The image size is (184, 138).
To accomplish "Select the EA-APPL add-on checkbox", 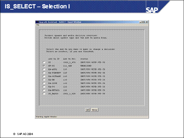I will click(44, 69).
